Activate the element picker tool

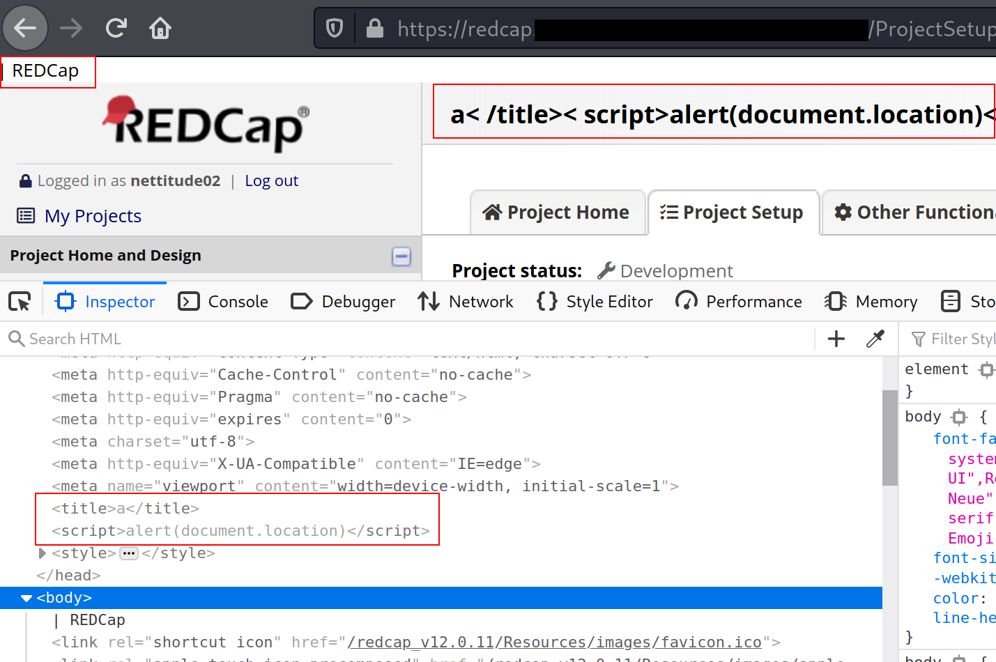coord(20,302)
